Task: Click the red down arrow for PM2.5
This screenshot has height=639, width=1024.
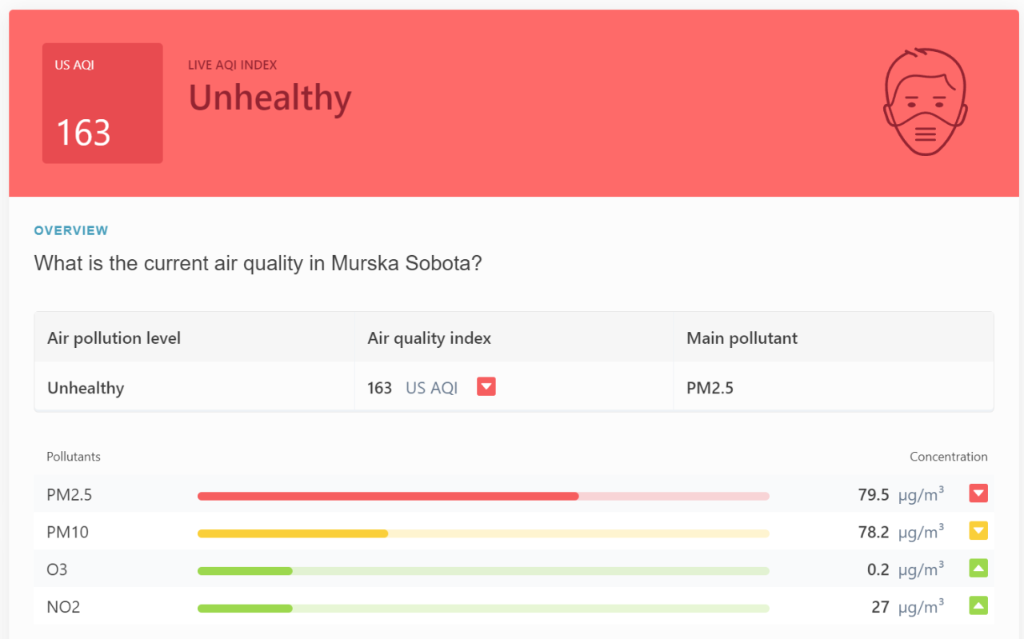Action: [978, 493]
